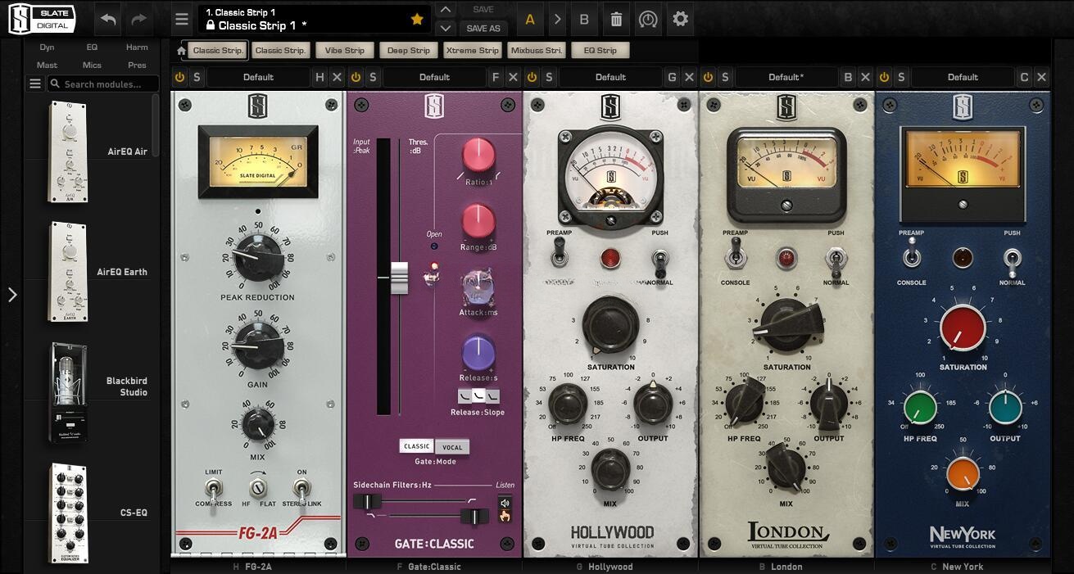Image resolution: width=1074 pixels, height=574 pixels.
Task: Select previous preset with up chevron
Action: 445,10
